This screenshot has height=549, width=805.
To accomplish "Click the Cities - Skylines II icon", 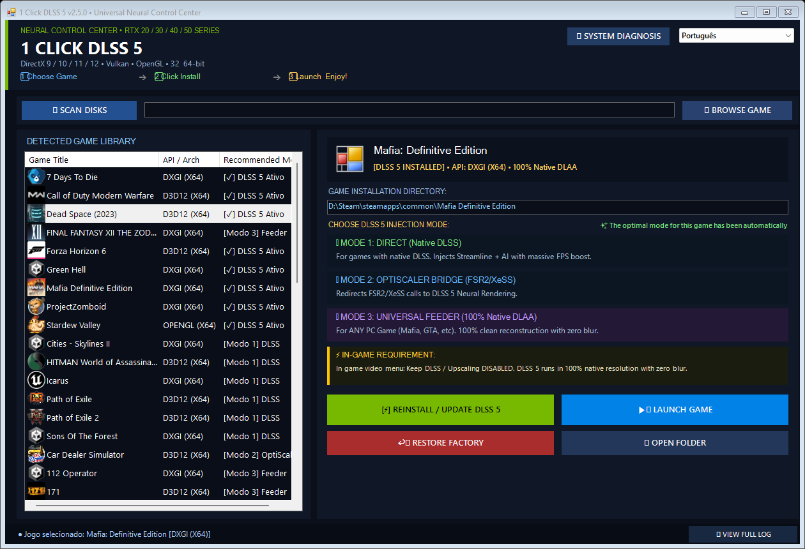I will click(36, 343).
